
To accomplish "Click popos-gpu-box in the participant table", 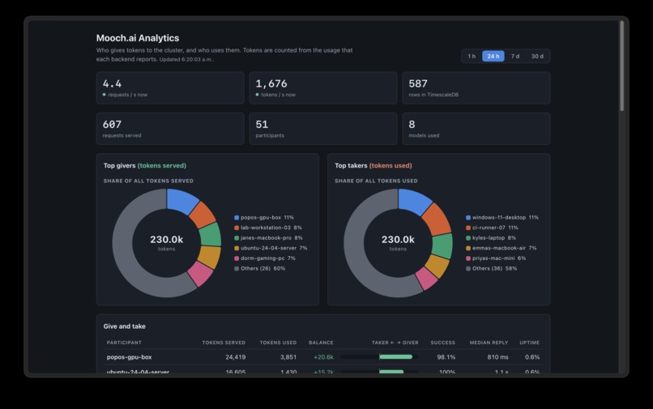I will pyautogui.click(x=129, y=357).
